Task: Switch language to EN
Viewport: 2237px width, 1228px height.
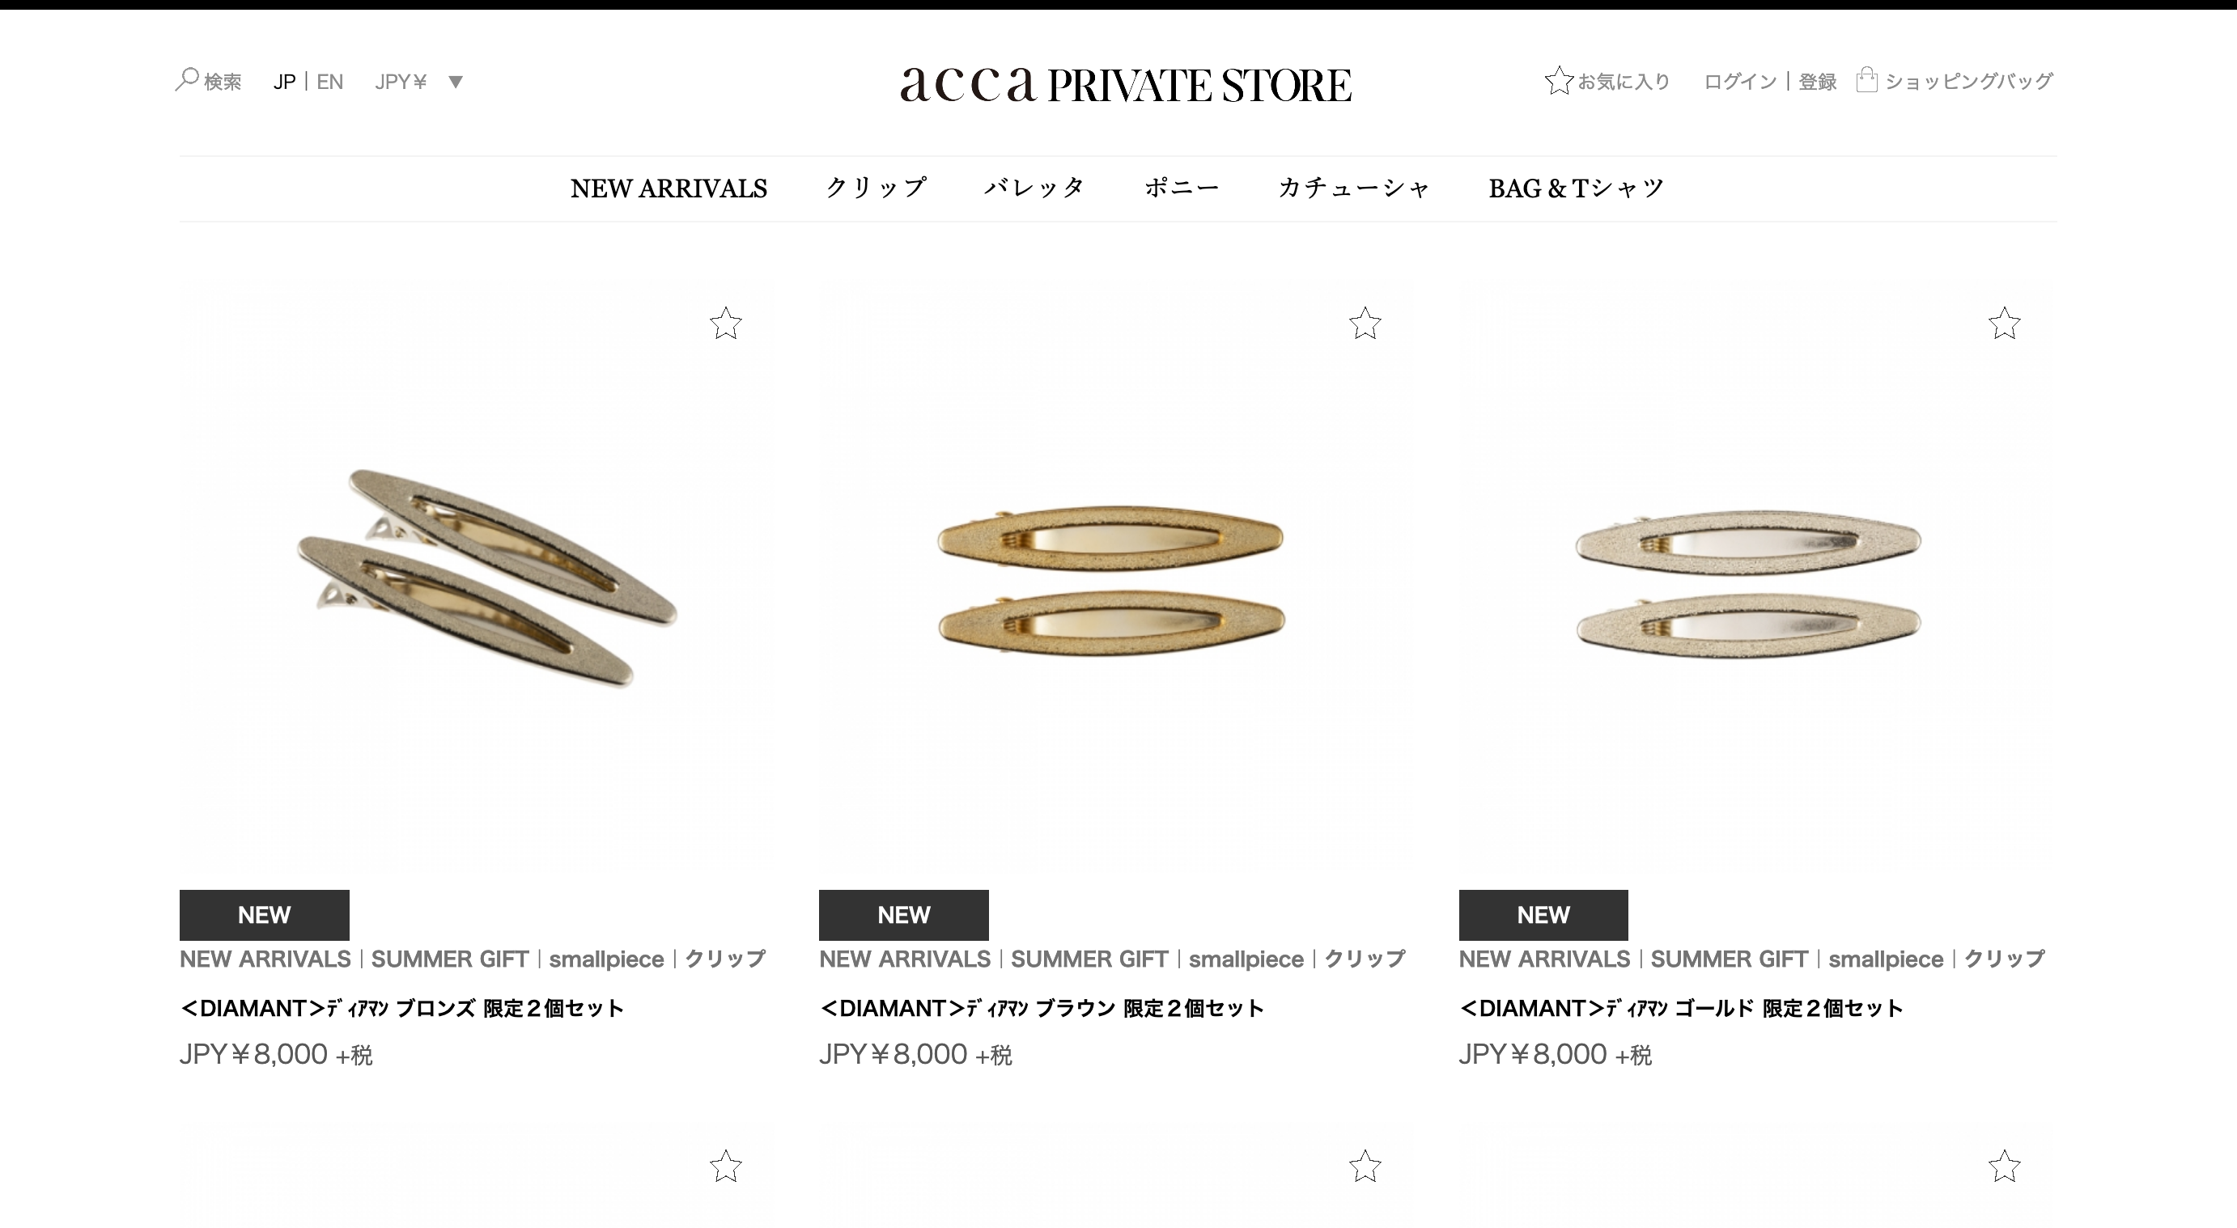Action: (330, 82)
